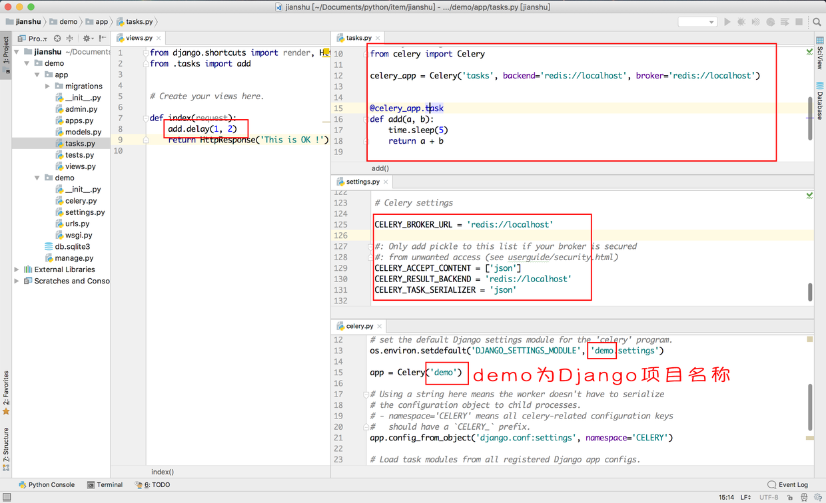Viewport: 826px width, 503px height.
Task: Click the Debug bug icon
Action: tap(741, 22)
